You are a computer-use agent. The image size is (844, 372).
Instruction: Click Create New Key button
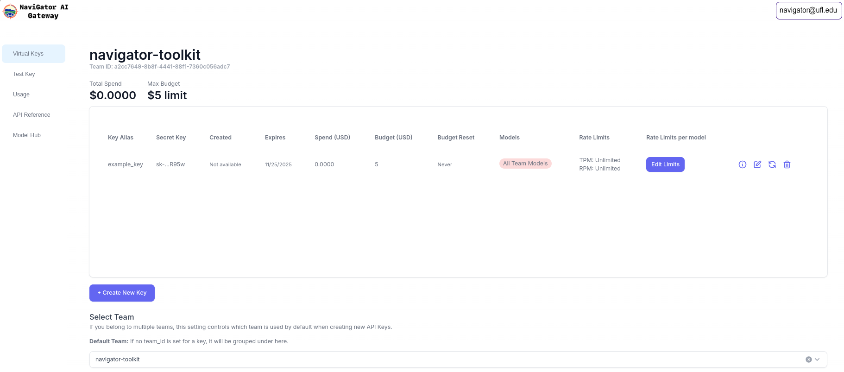pos(122,293)
